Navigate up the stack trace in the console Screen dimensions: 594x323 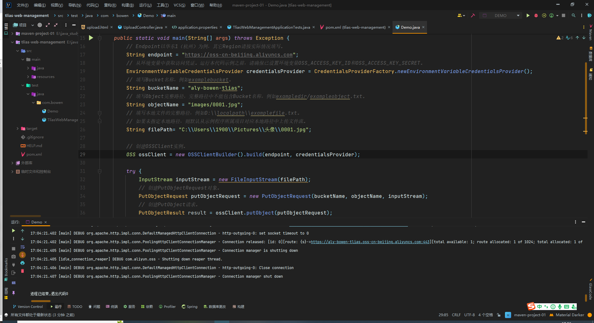pos(22,231)
